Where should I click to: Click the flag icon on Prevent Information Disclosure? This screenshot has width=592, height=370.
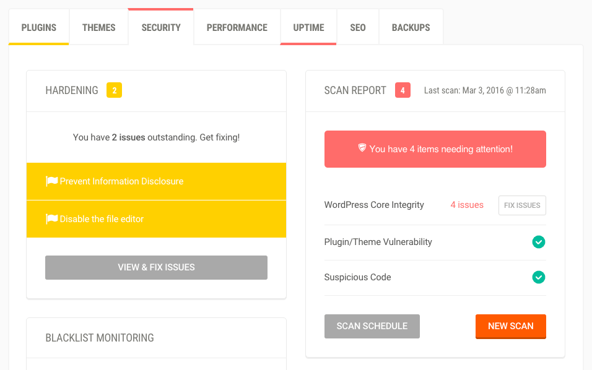pos(53,181)
